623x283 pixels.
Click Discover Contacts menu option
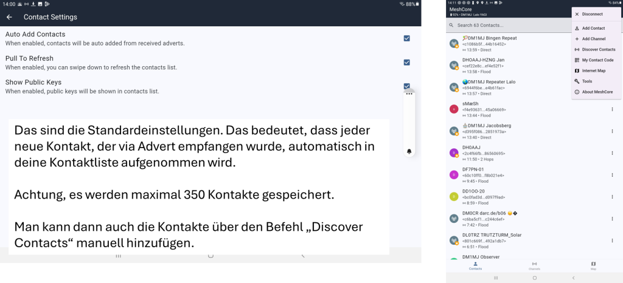597,50
